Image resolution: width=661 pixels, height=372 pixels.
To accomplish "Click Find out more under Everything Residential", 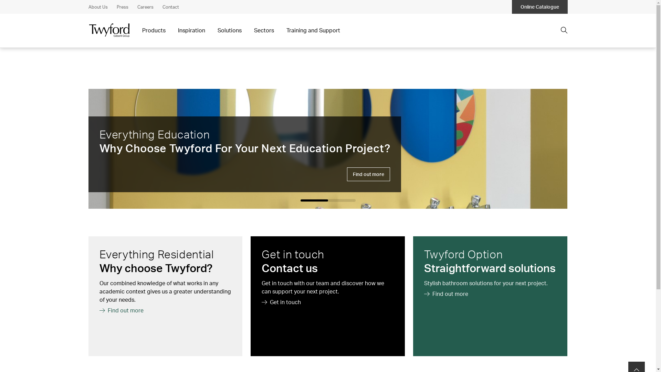I will (121, 310).
